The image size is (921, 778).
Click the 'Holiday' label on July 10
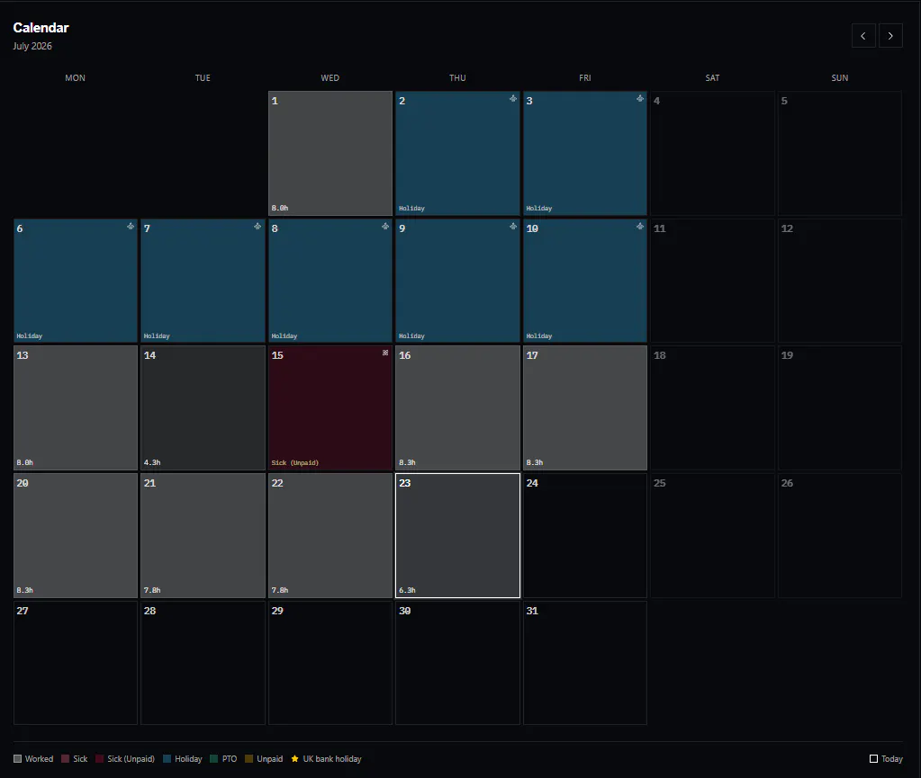[539, 335]
